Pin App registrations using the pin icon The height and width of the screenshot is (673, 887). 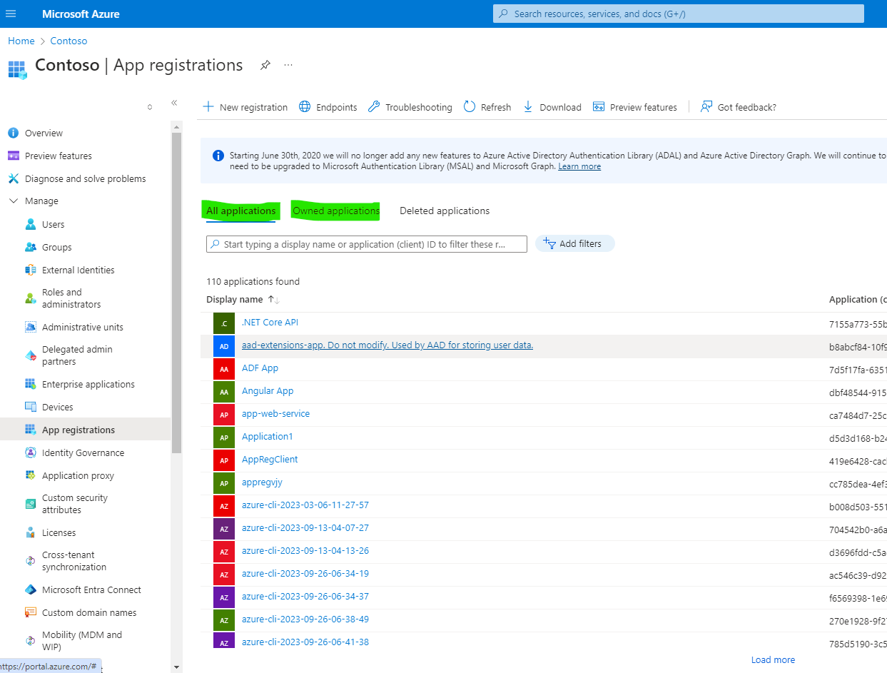coord(265,65)
